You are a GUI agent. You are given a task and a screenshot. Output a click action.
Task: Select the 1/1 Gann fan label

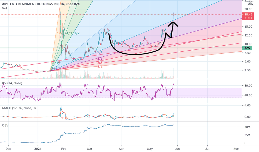point(100,33)
